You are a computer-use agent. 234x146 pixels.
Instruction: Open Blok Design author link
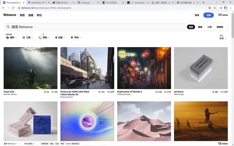point(179,94)
